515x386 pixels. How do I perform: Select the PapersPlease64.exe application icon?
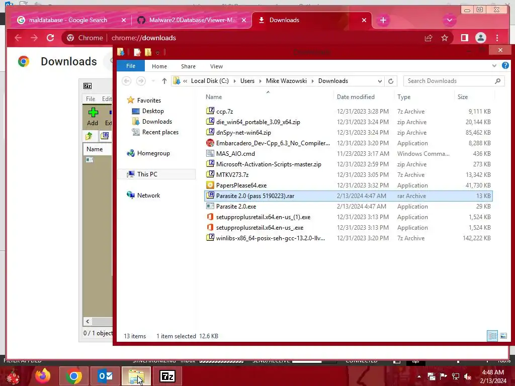[210, 185]
